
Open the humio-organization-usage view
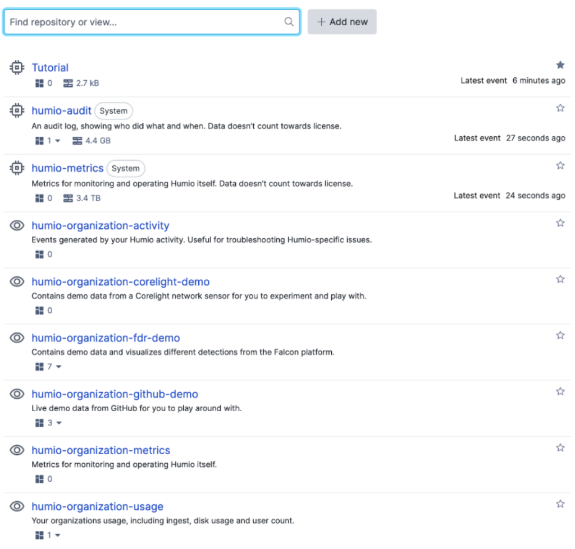coord(97,506)
